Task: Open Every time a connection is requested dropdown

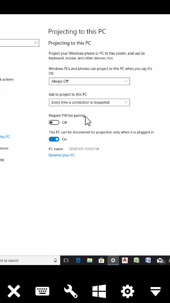Action: [89, 103]
